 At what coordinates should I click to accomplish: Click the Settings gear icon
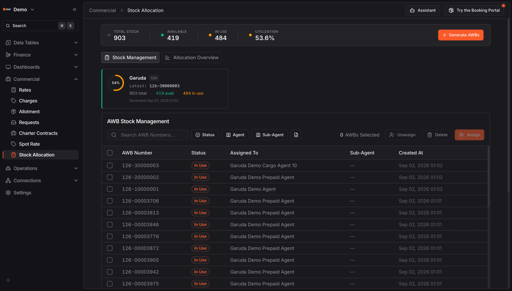point(8,193)
